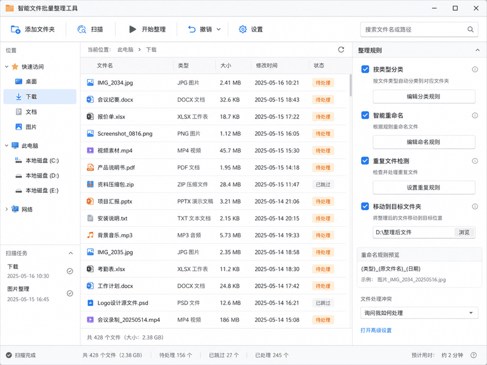Screen dimensions: 487x365
Task: Click the 开始整理 play icon
Action: (133, 29)
